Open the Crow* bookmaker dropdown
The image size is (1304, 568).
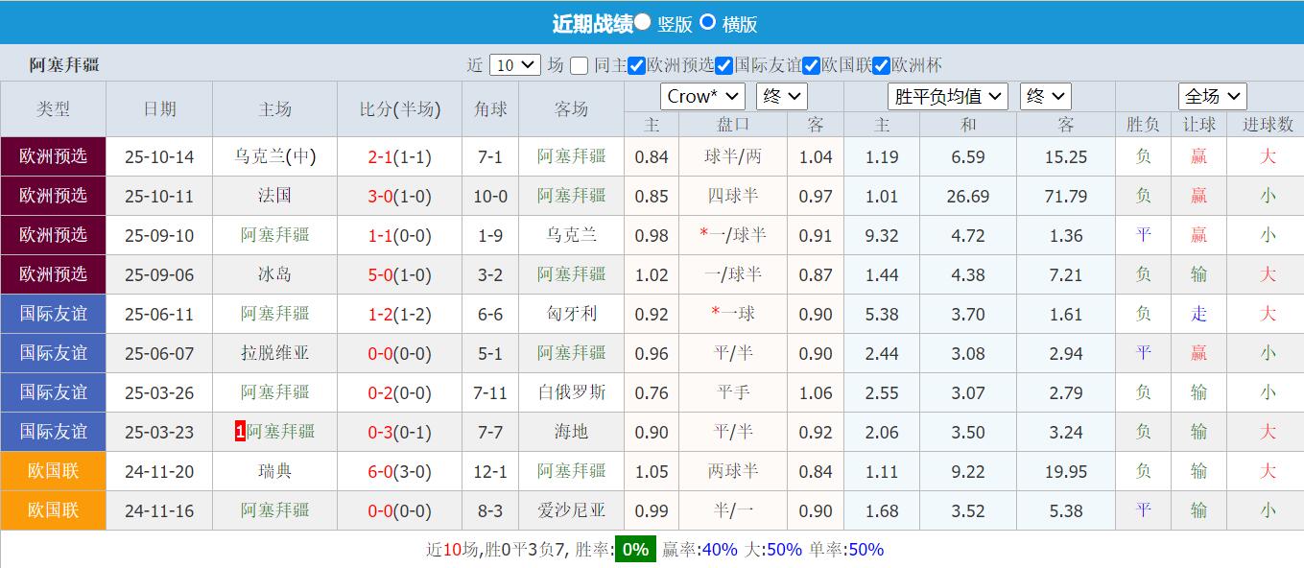point(703,96)
